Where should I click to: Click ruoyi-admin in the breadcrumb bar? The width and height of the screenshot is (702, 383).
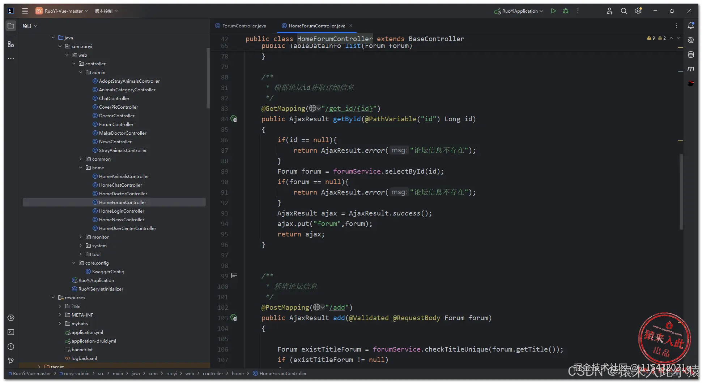[75, 373]
